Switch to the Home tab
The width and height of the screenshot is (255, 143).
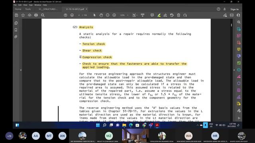[x=18, y=9]
